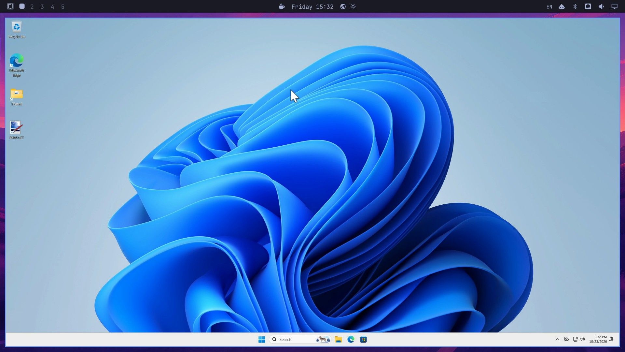This screenshot has height=352, width=625.
Task: Click the display monitor icon in top bar
Action: point(614,7)
